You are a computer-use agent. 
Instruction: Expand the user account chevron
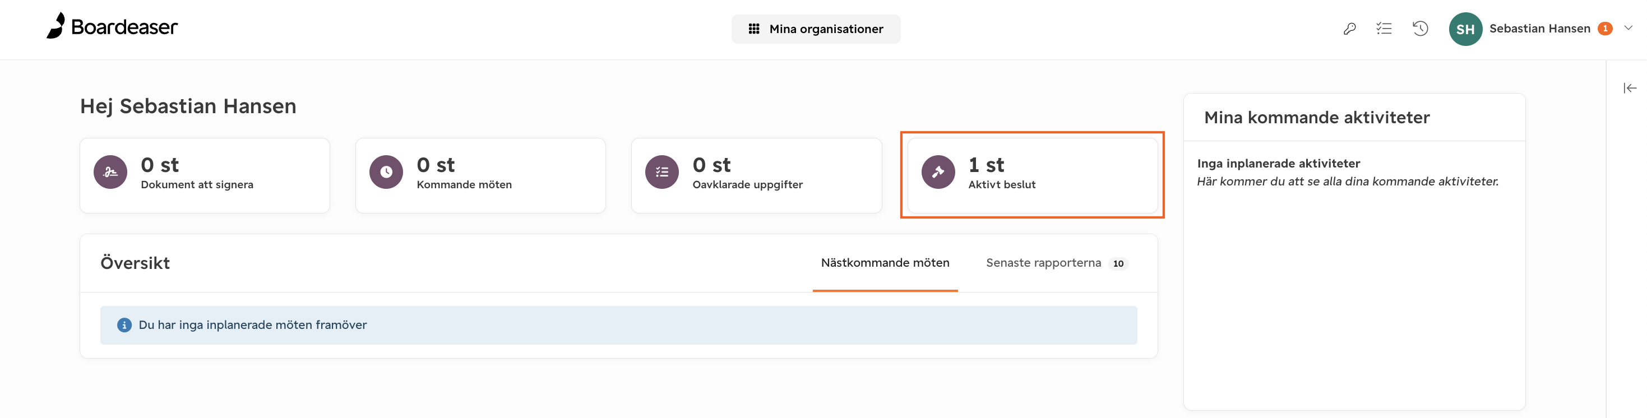coord(1629,28)
